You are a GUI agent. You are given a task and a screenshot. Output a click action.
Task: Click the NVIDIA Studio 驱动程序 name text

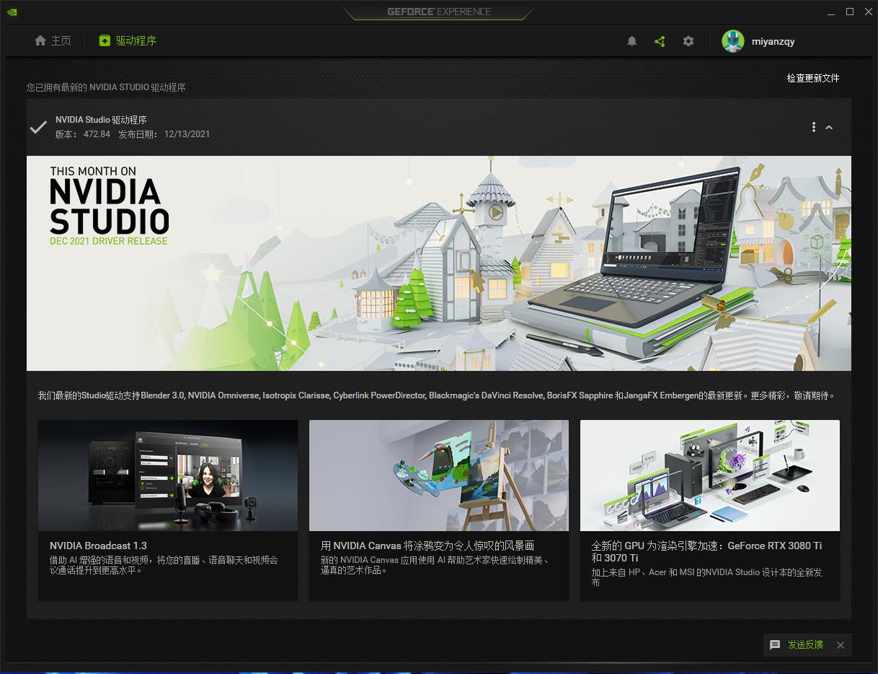coord(101,120)
